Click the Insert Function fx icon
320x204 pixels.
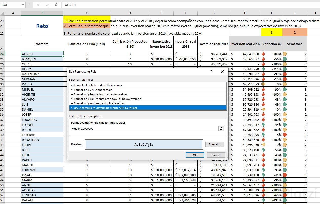[56, 5]
